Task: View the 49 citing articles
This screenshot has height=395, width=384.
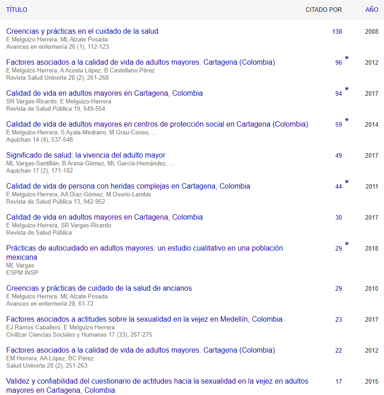Action: point(339,156)
